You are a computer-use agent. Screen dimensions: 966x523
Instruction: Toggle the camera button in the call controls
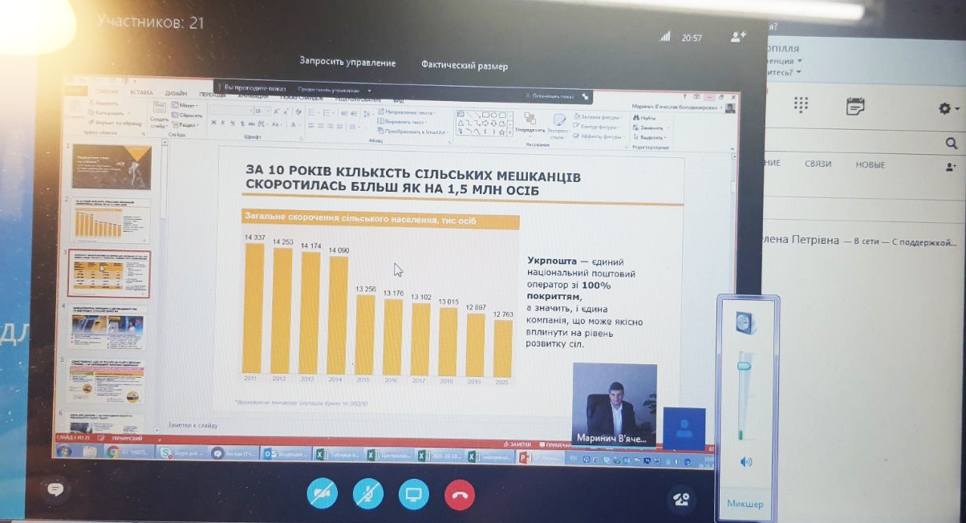(x=323, y=495)
